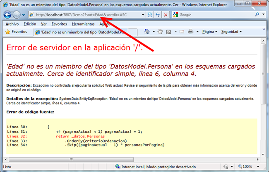Click the vertical scrollbar down arrow

tap(263, 154)
